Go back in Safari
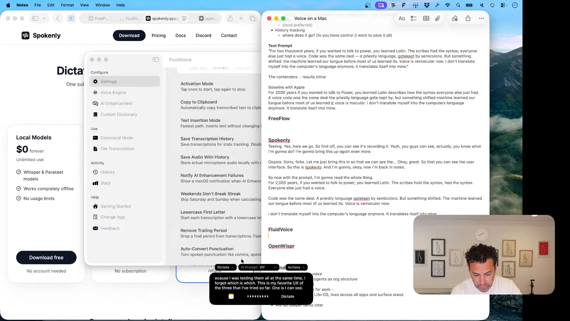 pos(57,18)
